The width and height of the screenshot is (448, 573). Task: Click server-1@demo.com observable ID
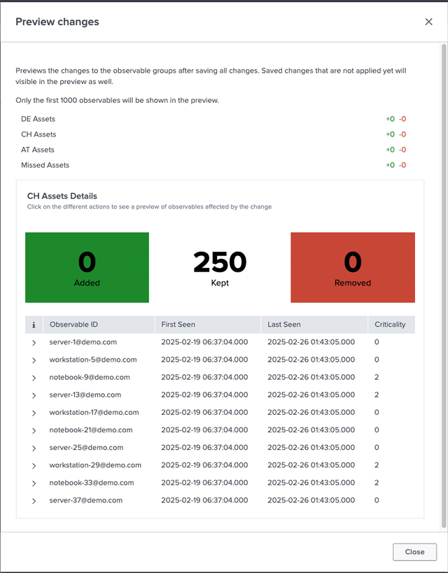click(x=83, y=342)
